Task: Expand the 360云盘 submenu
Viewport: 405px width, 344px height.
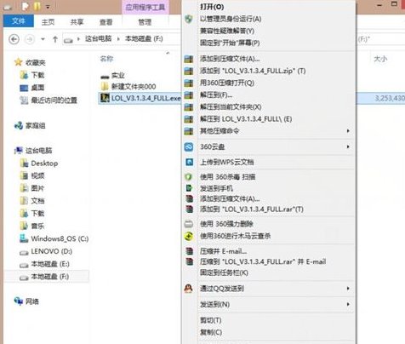Action: point(268,146)
